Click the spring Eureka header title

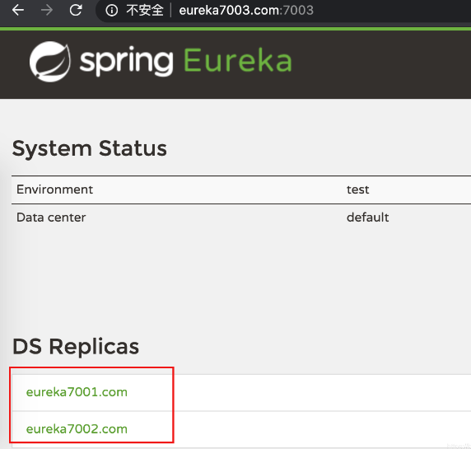tap(186, 61)
